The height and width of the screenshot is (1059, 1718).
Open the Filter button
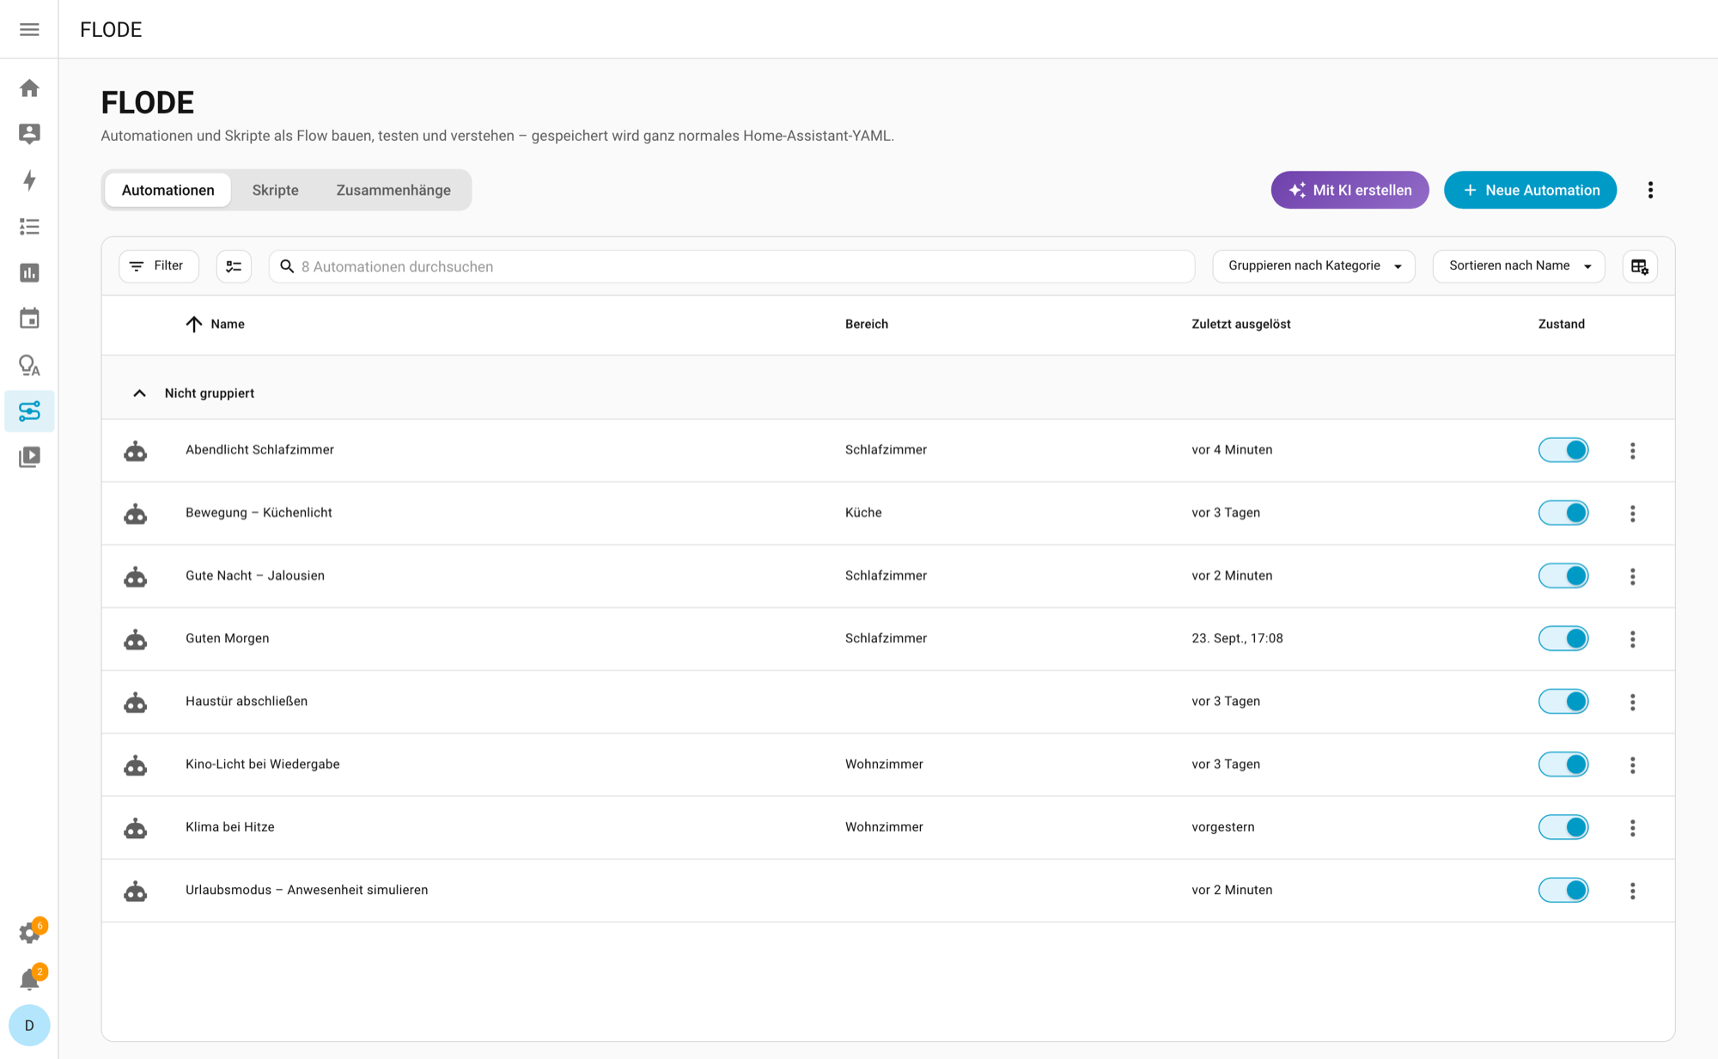click(x=159, y=266)
